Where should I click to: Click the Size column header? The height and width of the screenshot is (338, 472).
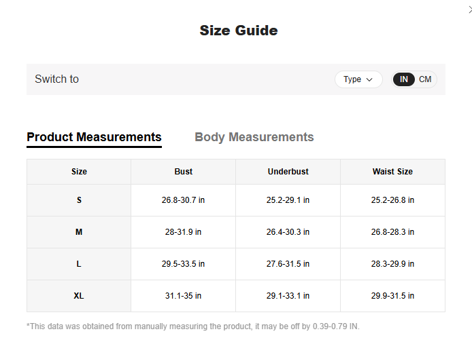[x=79, y=172]
